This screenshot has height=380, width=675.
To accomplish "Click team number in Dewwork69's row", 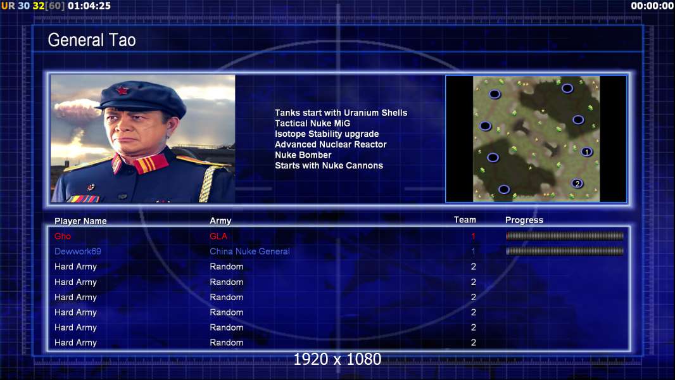I will (x=473, y=251).
